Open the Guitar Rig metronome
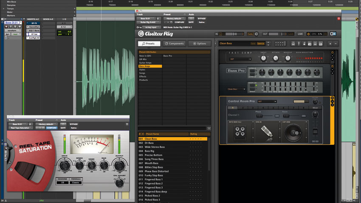This screenshot has width=361, height=203. pos(304,43)
